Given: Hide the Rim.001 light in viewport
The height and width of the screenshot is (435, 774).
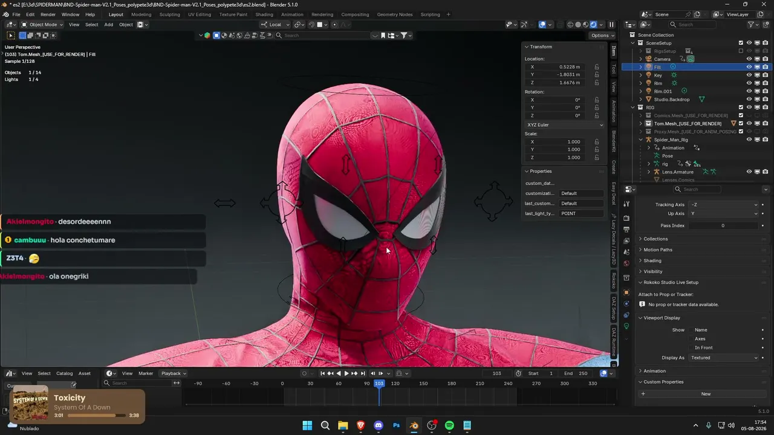Looking at the screenshot, I should pyautogui.click(x=749, y=91).
